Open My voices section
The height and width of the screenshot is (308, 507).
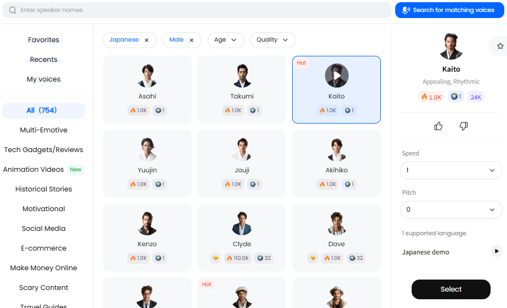tap(44, 79)
